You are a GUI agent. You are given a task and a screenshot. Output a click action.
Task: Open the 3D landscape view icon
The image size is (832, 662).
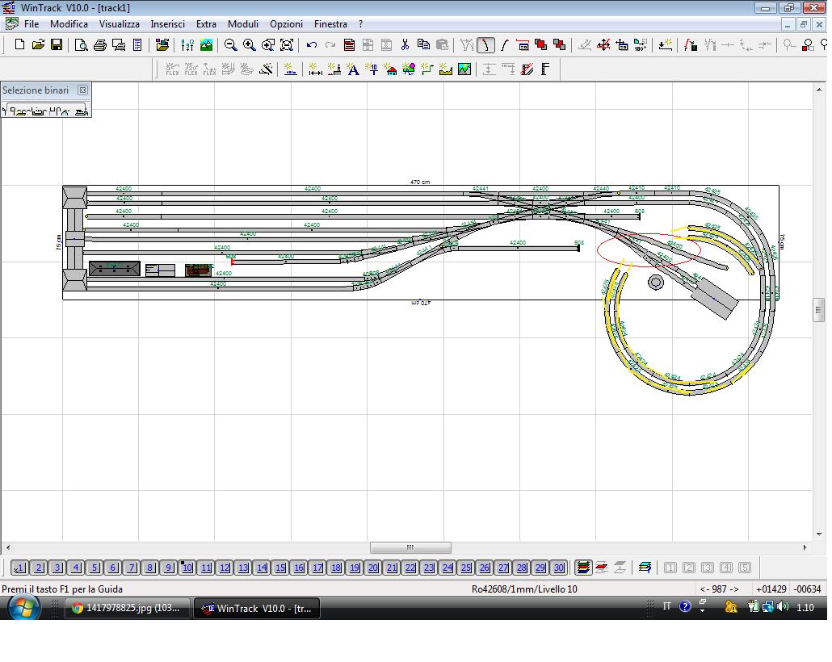[207, 45]
